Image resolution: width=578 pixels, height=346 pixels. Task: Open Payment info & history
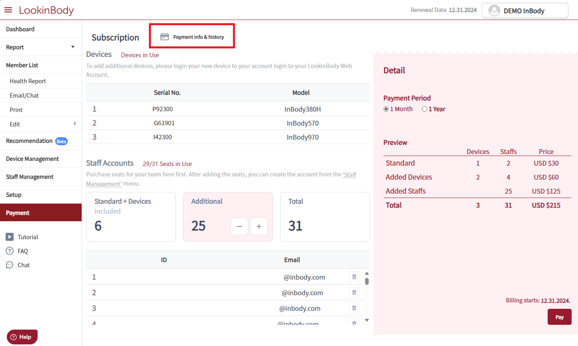[x=192, y=37]
